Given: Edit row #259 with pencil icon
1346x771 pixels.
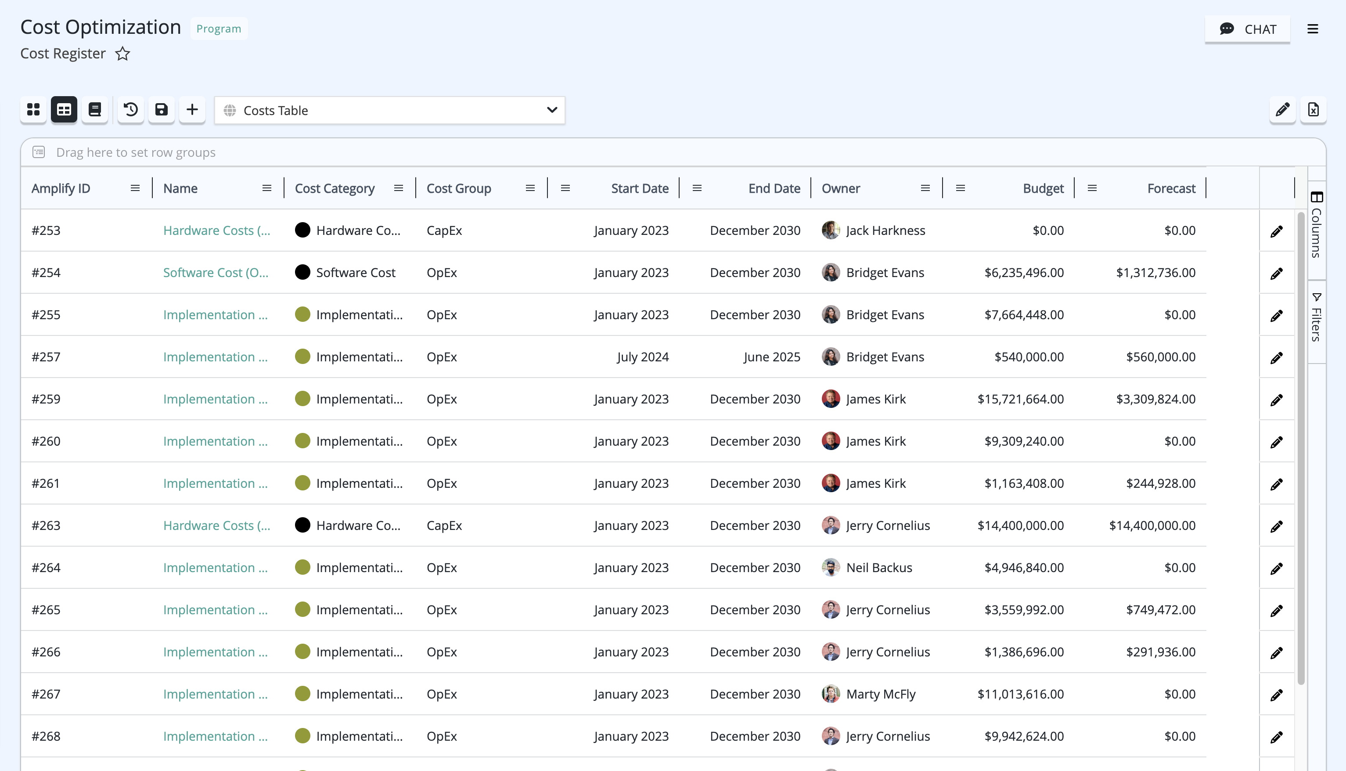Looking at the screenshot, I should [x=1277, y=400].
